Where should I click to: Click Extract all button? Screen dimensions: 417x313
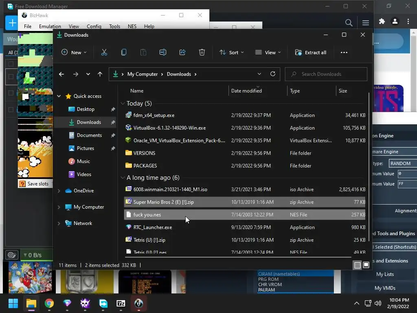pos(311,53)
